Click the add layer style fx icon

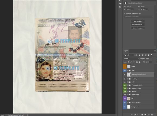[135, 115]
